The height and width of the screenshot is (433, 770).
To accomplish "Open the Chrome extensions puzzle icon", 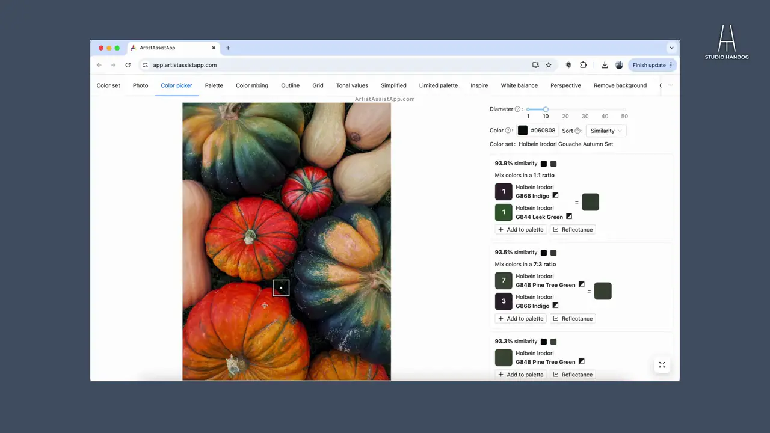I will point(583,65).
